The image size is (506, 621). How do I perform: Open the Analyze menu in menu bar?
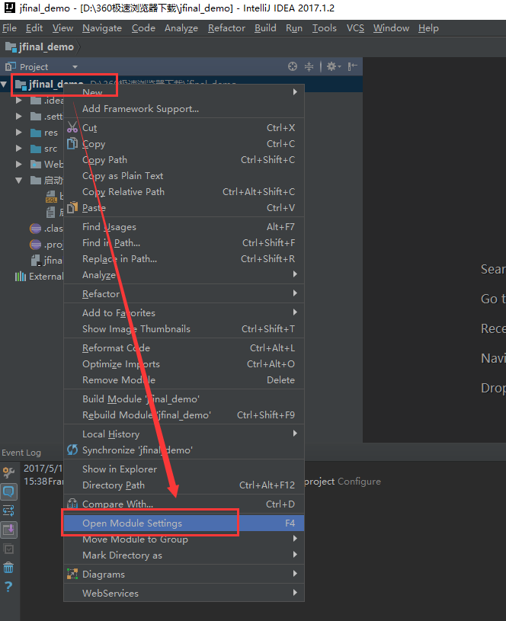(x=181, y=28)
